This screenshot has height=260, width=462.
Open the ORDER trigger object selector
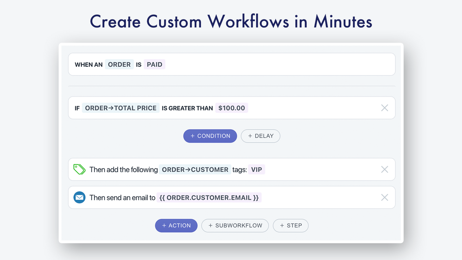(119, 65)
